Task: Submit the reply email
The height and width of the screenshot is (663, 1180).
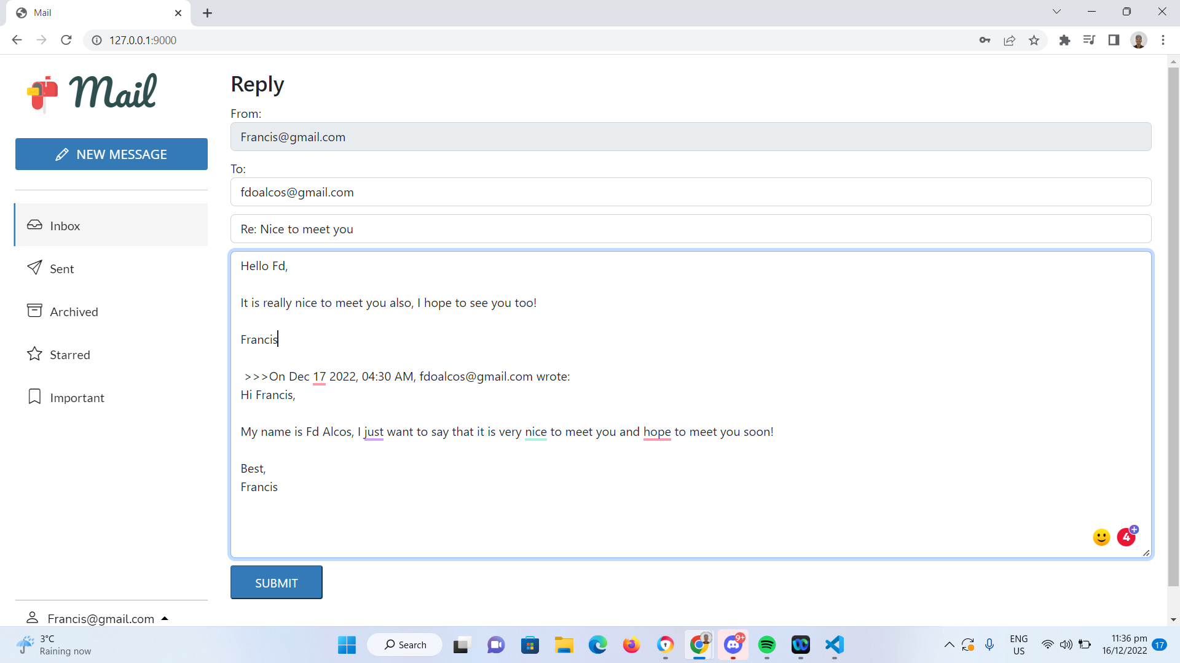Action: pyautogui.click(x=276, y=583)
